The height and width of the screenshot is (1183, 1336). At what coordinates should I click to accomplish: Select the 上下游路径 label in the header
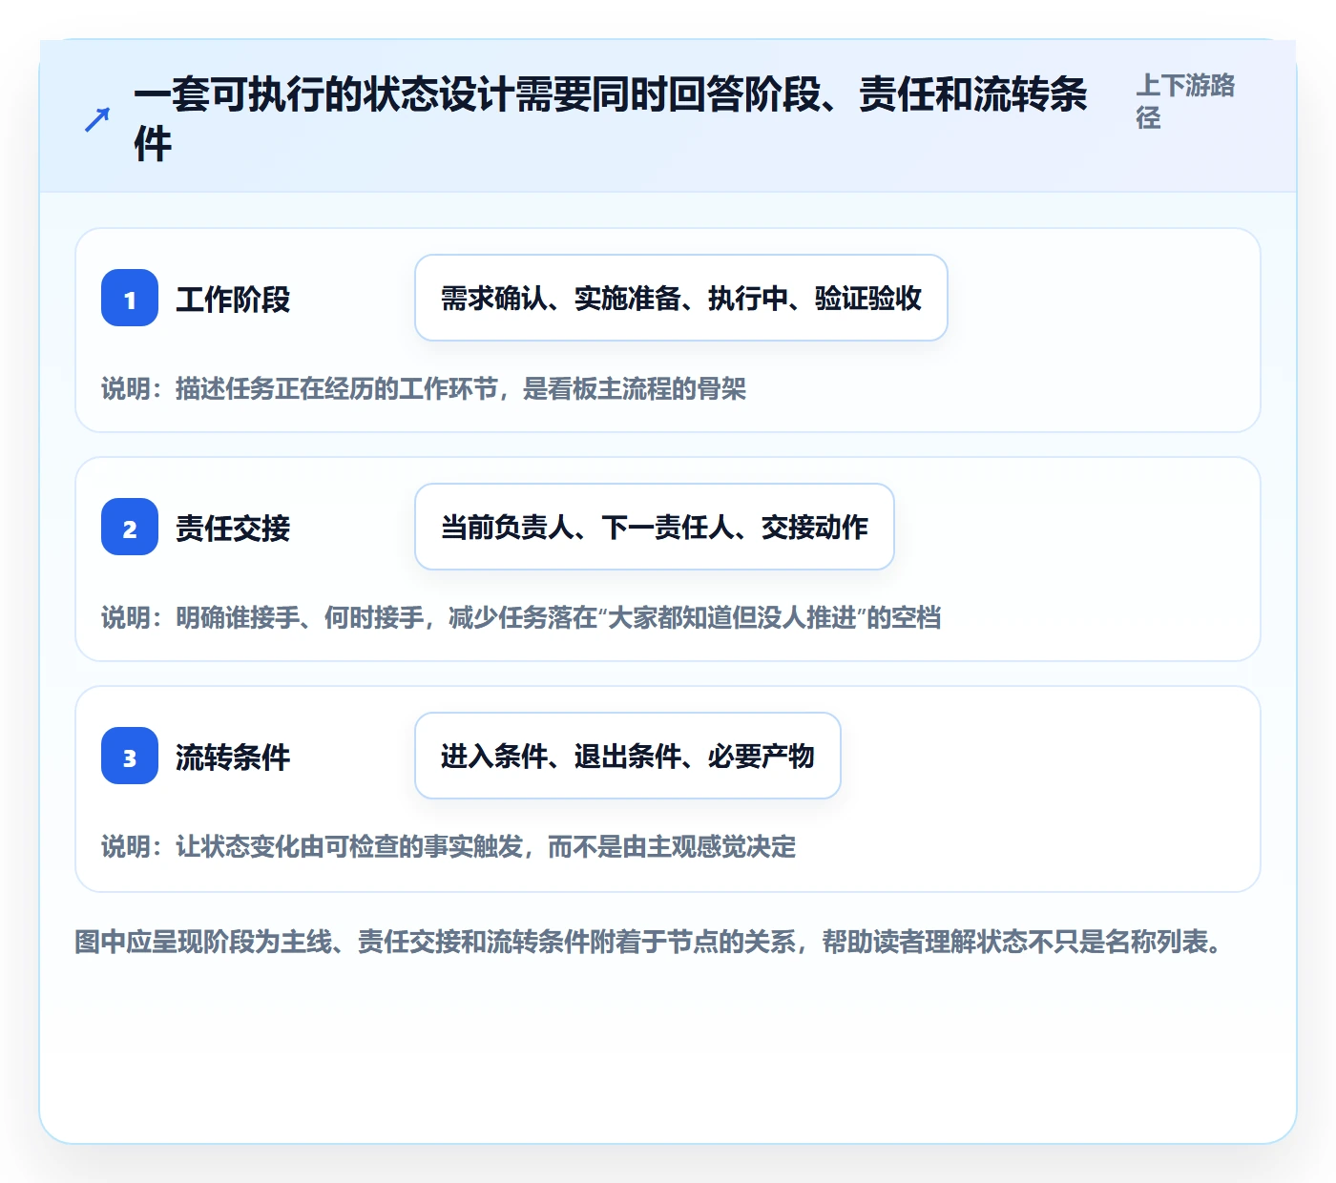tap(1185, 101)
